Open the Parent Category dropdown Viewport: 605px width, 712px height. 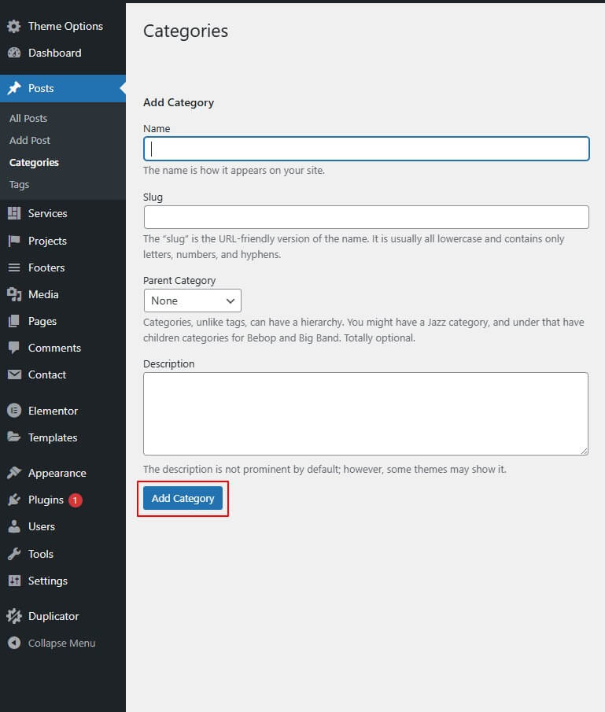pyautogui.click(x=192, y=301)
